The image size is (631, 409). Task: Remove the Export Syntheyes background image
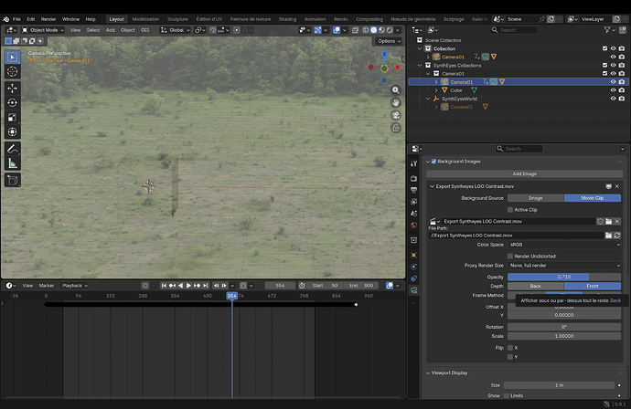pos(617,186)
